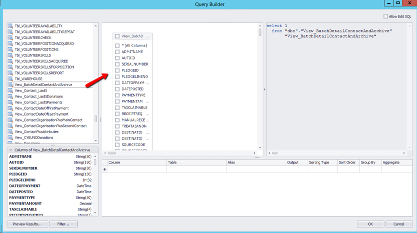
Task: Click the Group By grid header
Action: tap(370, 162)
